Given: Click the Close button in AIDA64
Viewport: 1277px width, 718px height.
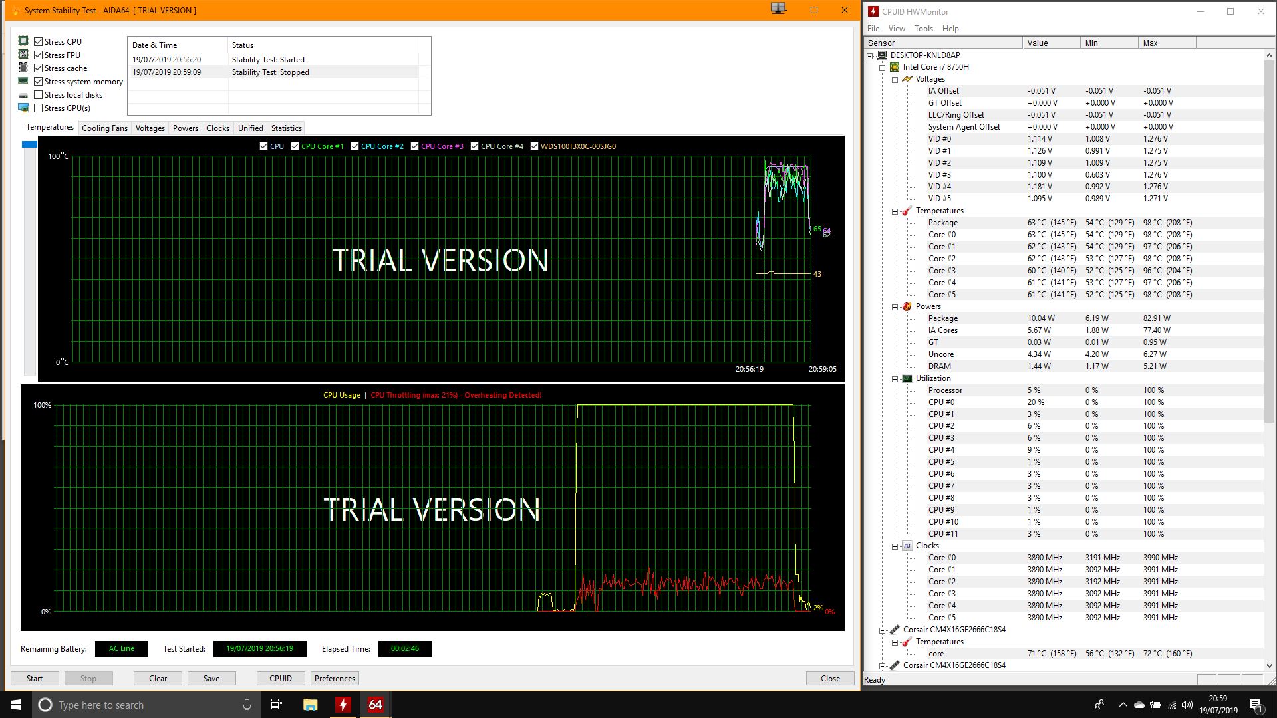Looking at the screenshot, I should pyautogui.click(x=830, y=679).
